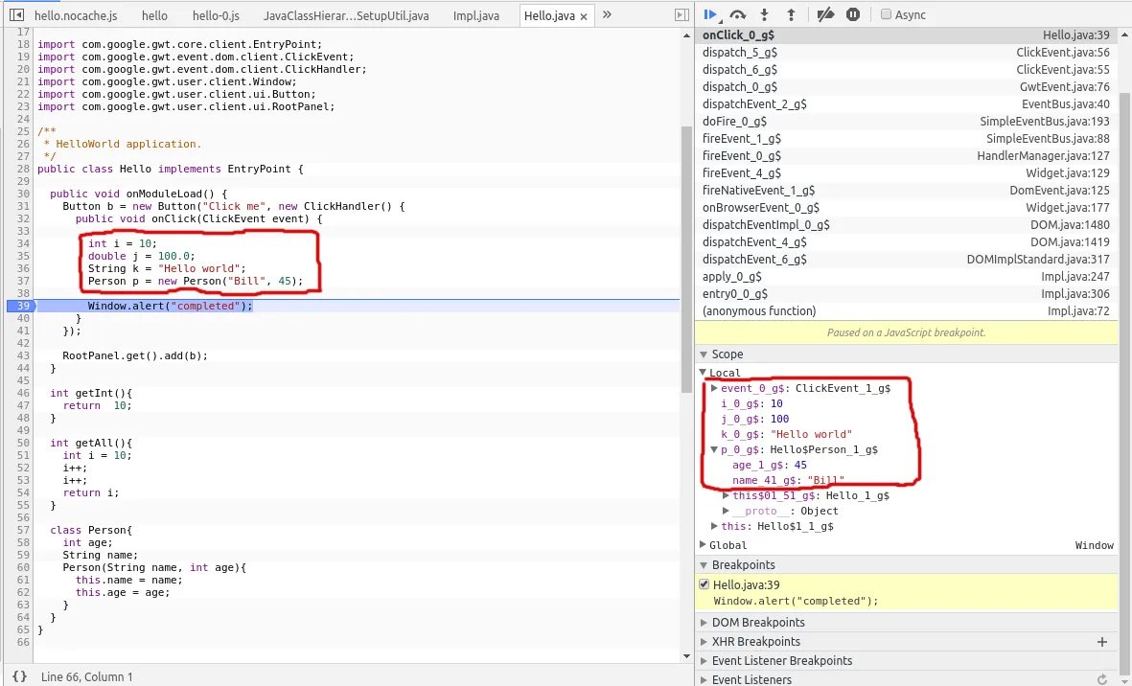Pretty-print the source with braces button
1132x686 pixels.
(x=19, y=676)
